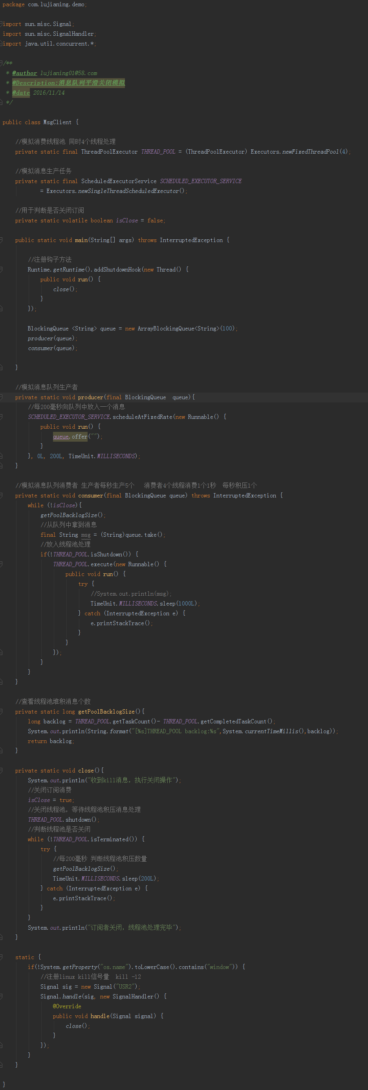Collapse the imports fold marker
The width and height of the screenshot is (368, 1090).
tap(1, 24)
